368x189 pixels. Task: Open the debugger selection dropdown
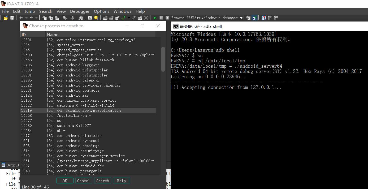tap(241, 18)
